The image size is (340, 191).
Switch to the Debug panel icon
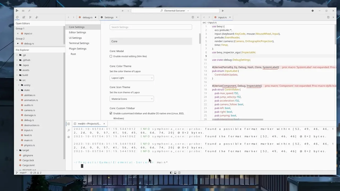(37, 17)
